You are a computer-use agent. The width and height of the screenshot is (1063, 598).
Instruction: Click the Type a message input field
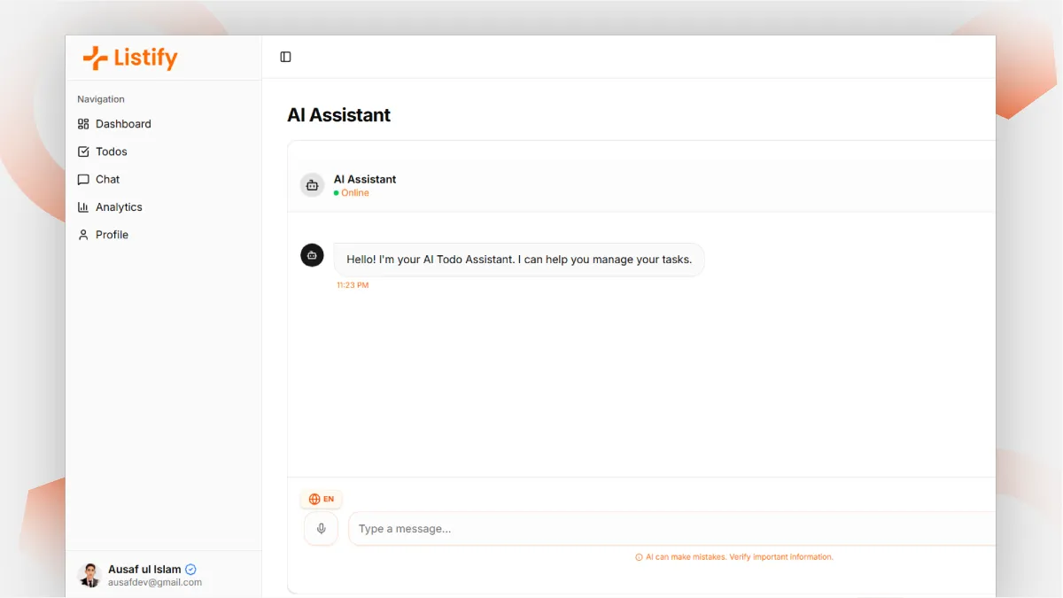[x=672, y=528]
